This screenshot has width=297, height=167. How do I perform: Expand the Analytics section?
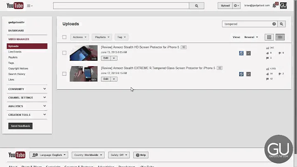click(x=27, y=106)
